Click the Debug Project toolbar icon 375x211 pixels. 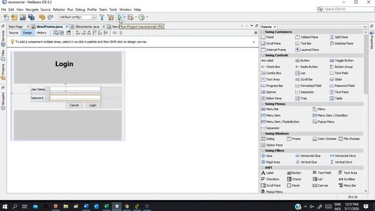[131, 17]
